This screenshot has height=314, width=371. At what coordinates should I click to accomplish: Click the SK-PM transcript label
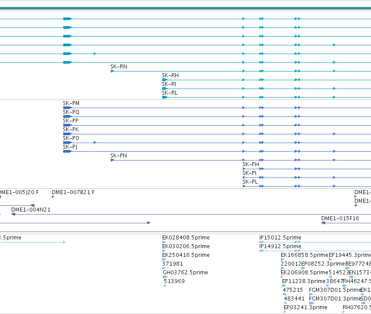coord(71,103)
